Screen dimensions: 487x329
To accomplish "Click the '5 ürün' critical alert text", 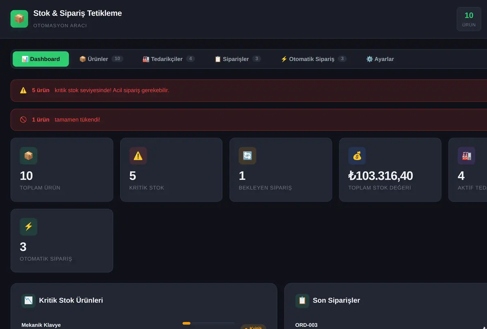I will tap(41, 90).
